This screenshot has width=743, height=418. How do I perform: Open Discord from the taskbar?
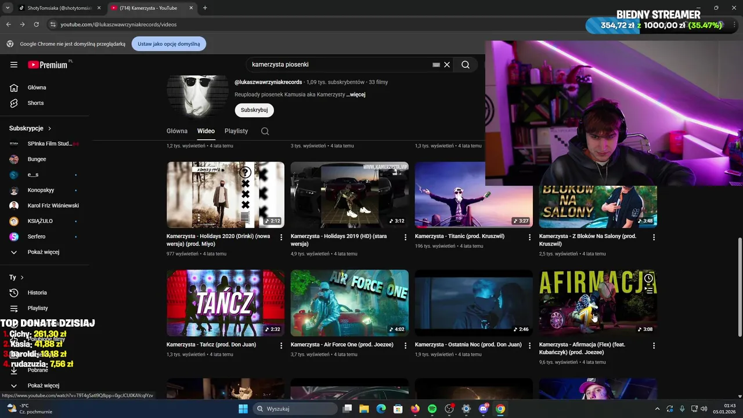pyautogui.click(x=483, y=409)
